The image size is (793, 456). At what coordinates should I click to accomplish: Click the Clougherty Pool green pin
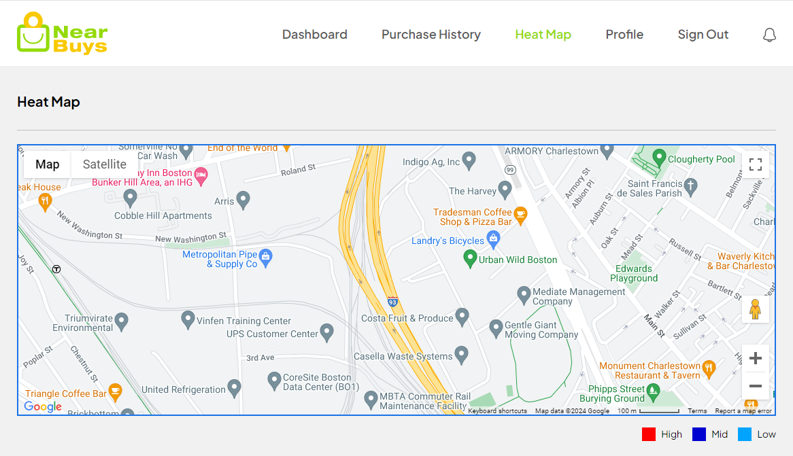tap(658, 158)
